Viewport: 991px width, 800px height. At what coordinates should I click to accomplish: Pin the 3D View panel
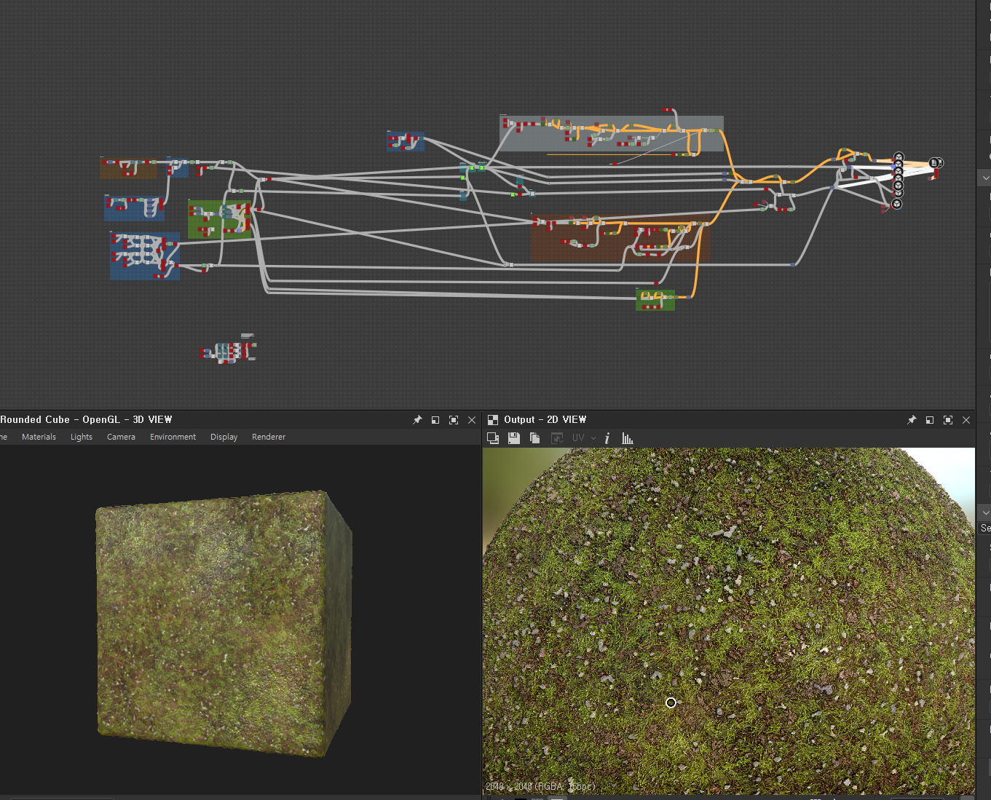point(417,420)
